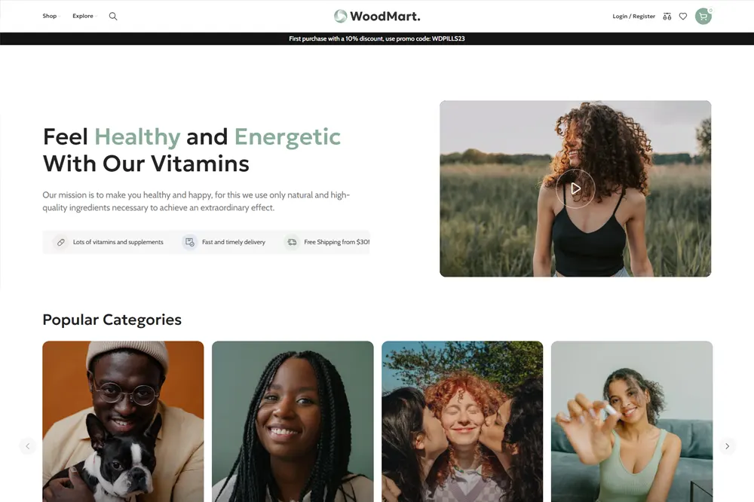The width and height of the screenshot is (754, 502).
Task: Open category with man holding dog
Action: (123, 421)
